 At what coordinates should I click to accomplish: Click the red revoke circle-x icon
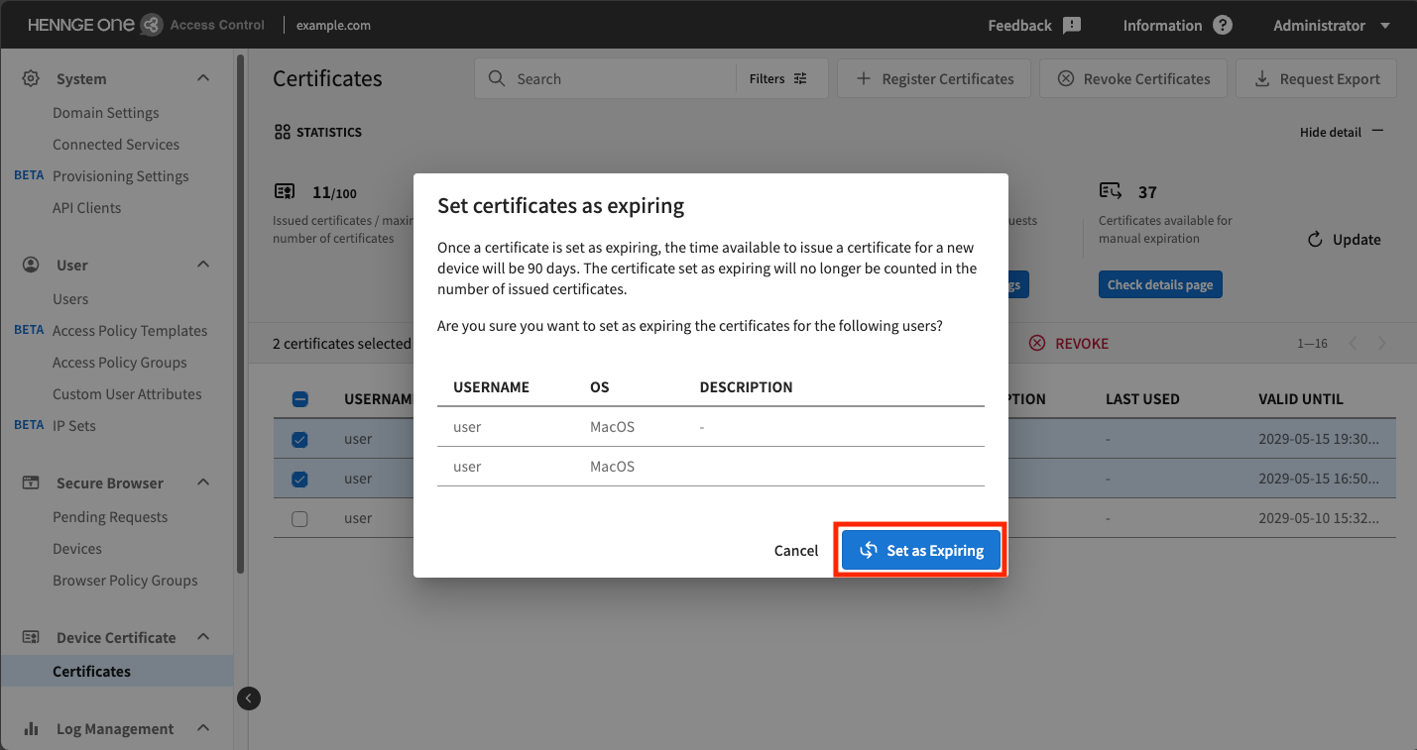click(x=1037, y=343)
